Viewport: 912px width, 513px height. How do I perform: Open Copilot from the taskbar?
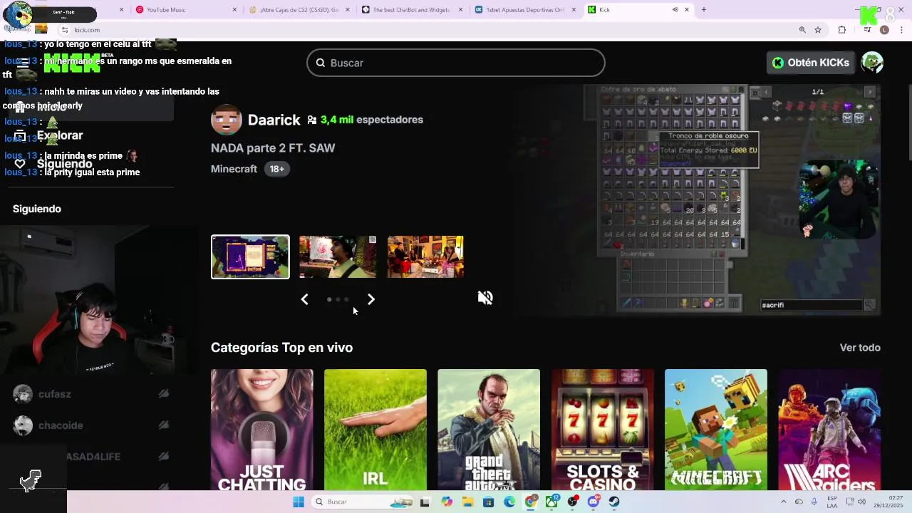(x=447, y=502)
